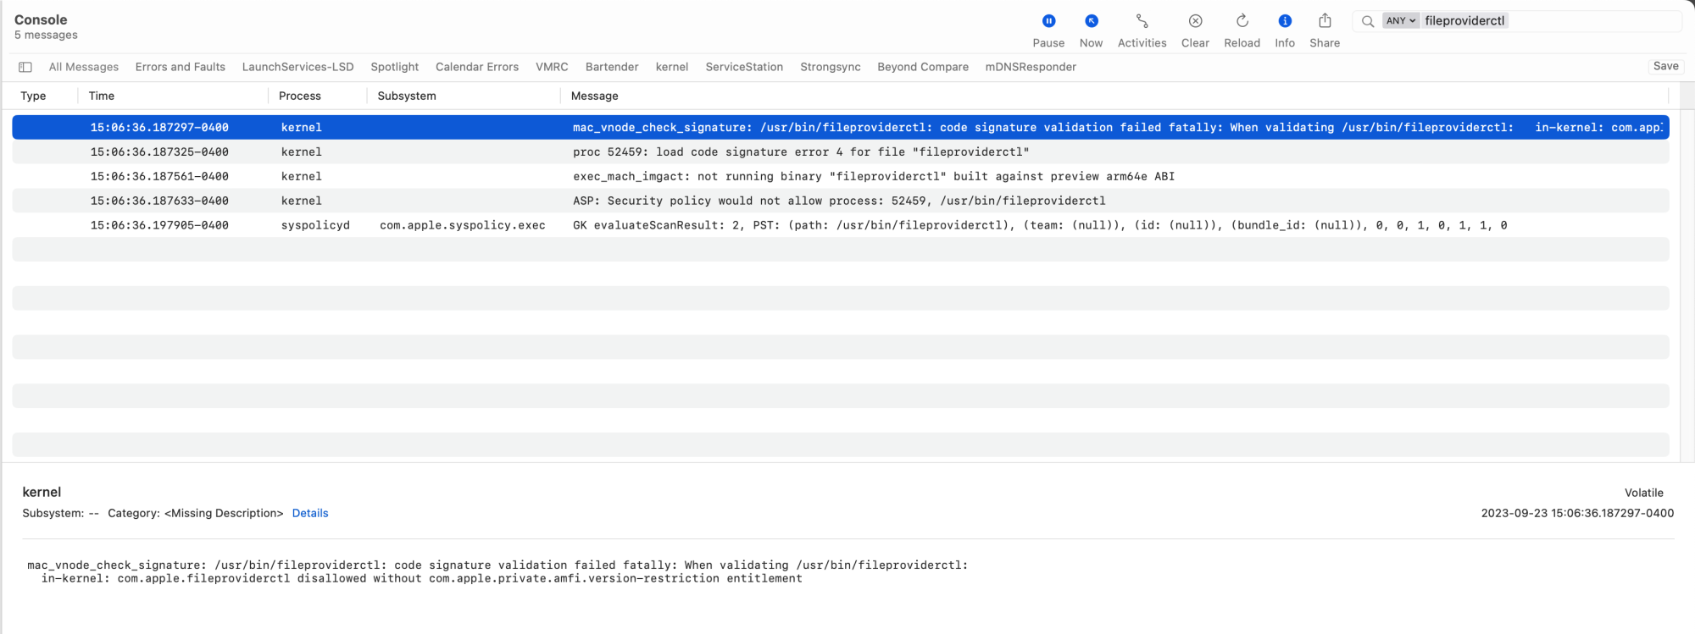1695x634 pixels.
Task: Toggle the Info pane icon
Action: coord(1285,21)
